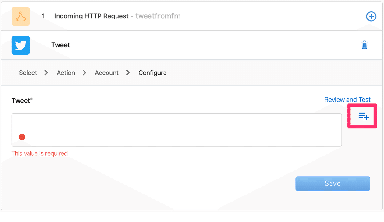The width and height of the screenshot is (384, 222).
Task: Expand the Incoming HTTP Request step title
Action: 91,16
